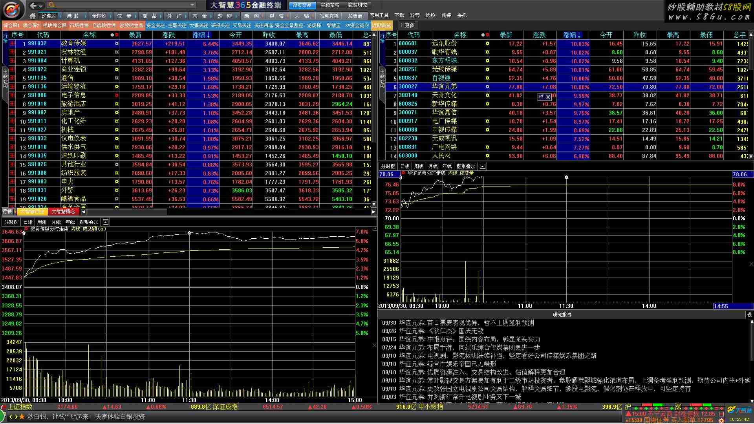Open the 板块综合屏 tab
Image resolution: width=754 pixels, height=424 pixels.
coord(55,26)
